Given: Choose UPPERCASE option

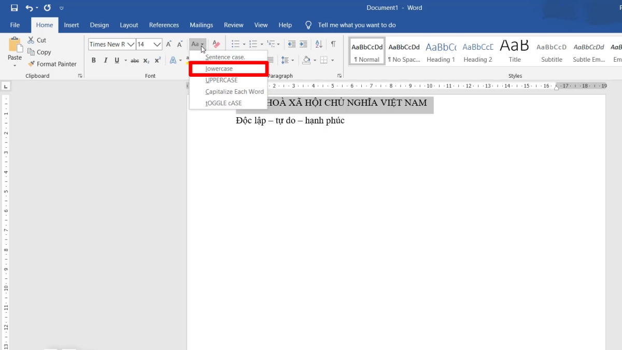Looking at the screenshot, I should point(228,80).
